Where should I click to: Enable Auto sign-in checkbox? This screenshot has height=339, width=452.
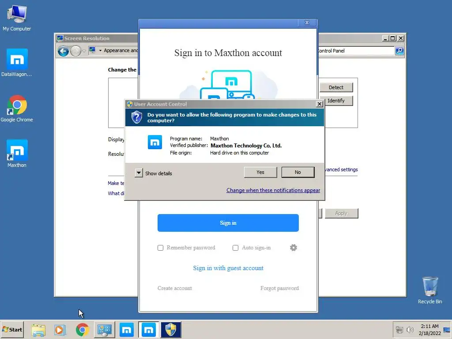point(235,248)
